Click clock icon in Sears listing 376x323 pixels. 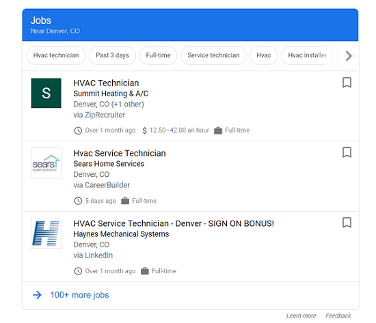click(x=78, y=201)
